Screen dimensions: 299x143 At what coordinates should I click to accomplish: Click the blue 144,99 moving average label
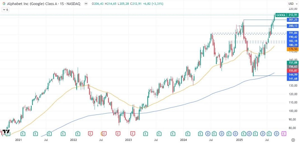pyautogui.click(x=293, y=75)
